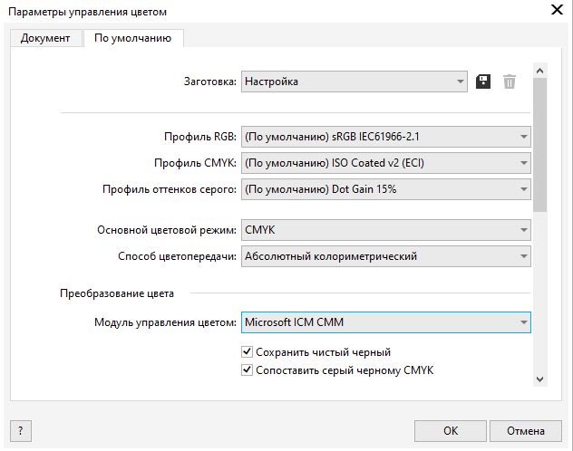Close the color management dialog
The image size is (573, 451).
556,11
